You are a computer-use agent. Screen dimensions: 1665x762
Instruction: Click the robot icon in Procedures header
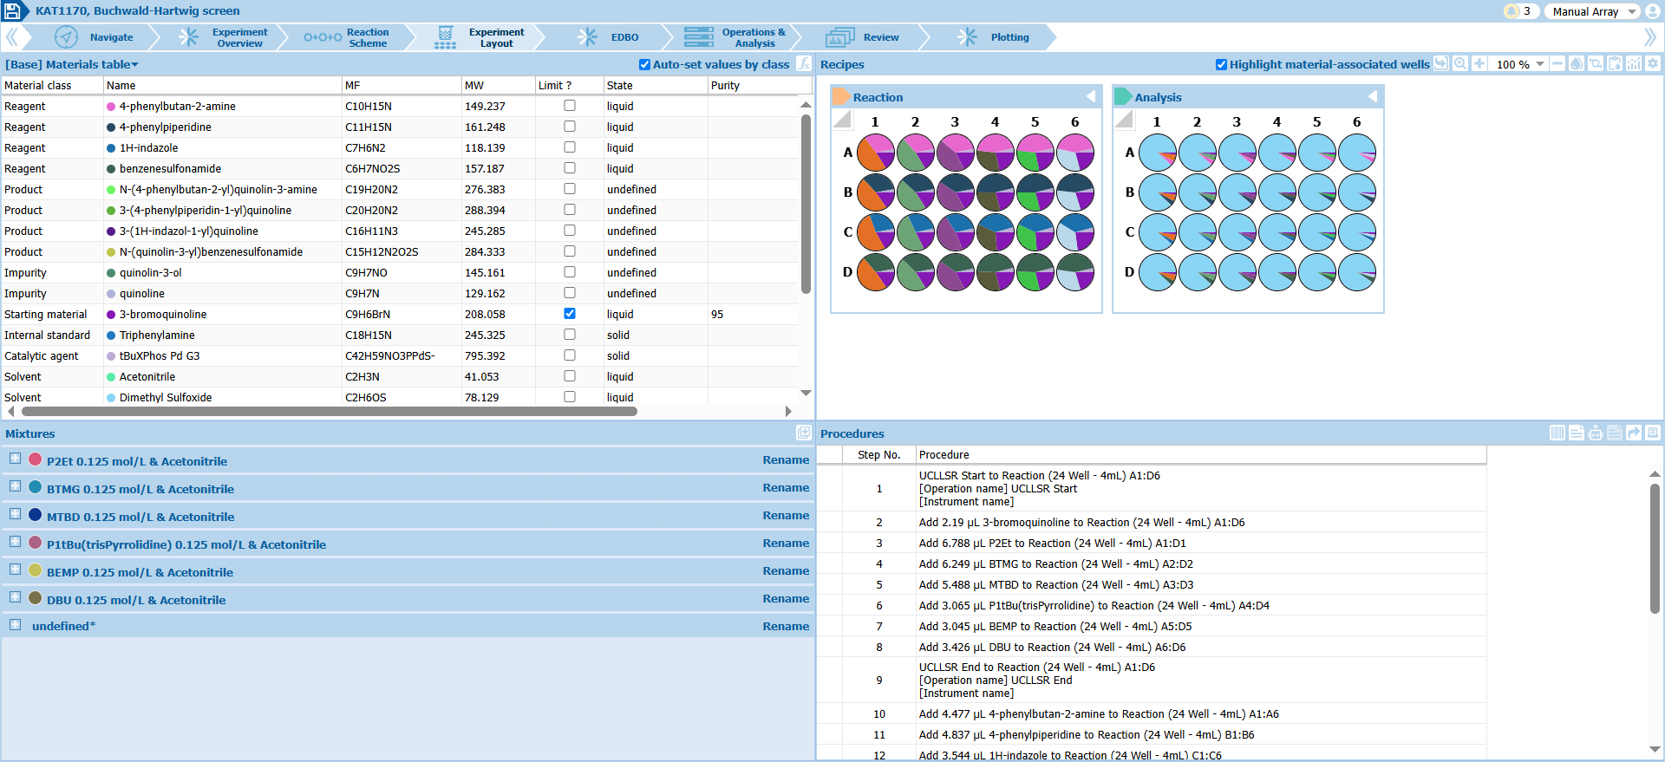(x=1596, y=433)
